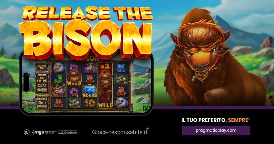274x144 pixels.
Task: Open the Bonus Buy panel
Action: coord(42,67)
